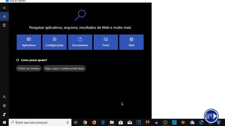This screenshot has height=126, width=225.
Task: Open the Mail app from the taskbar
Action: pos(130,122)
